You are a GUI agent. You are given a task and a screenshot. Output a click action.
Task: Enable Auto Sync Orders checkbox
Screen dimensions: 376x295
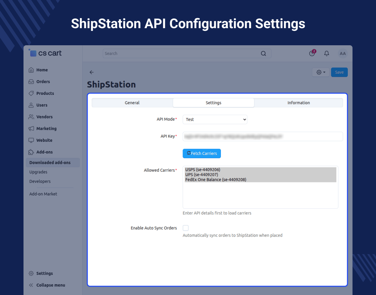pos(186,228)
